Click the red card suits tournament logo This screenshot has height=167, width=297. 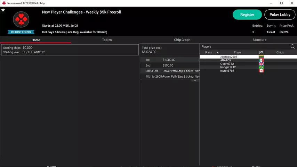pyautogui.click(x=21, y=19)
